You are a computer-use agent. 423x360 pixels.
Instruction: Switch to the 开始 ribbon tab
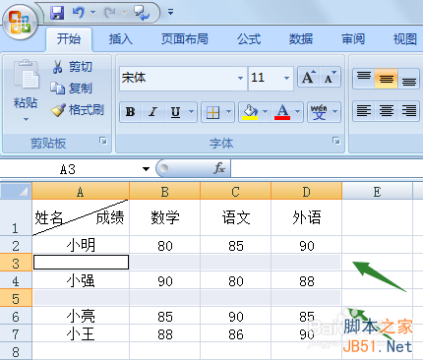[69, 39]
